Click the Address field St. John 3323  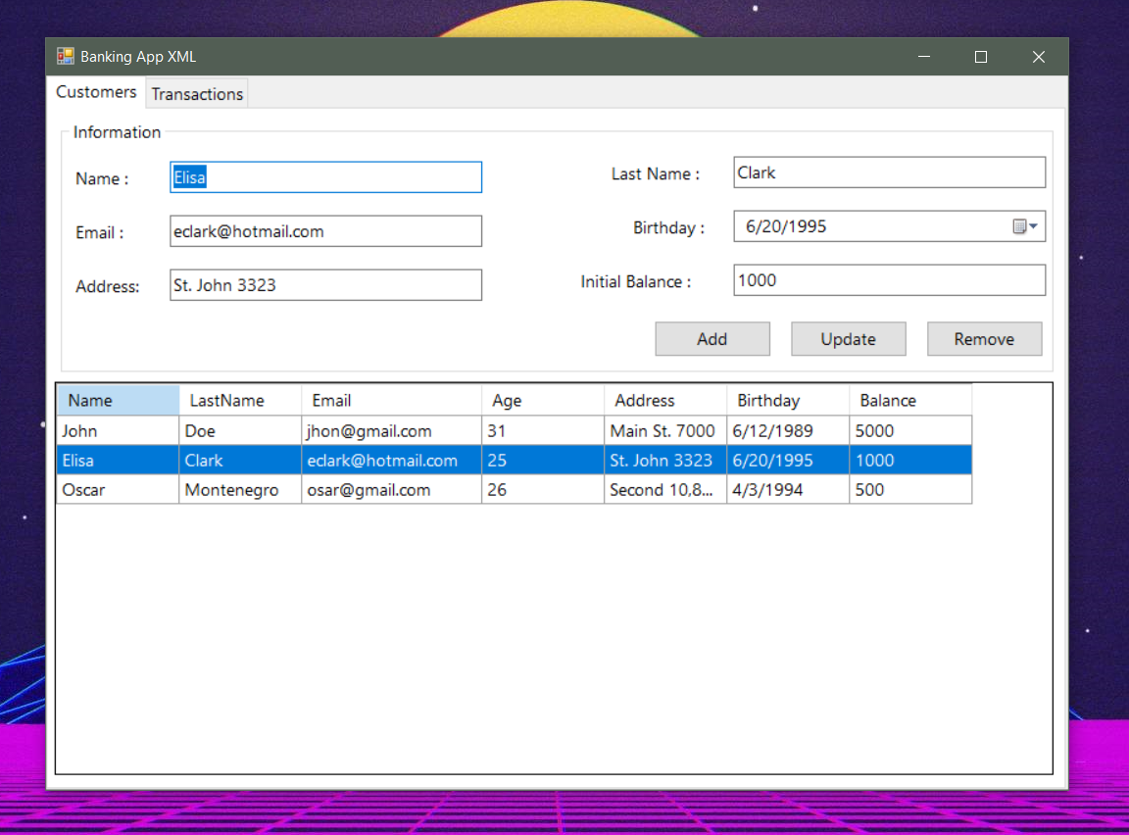[325, 285]
